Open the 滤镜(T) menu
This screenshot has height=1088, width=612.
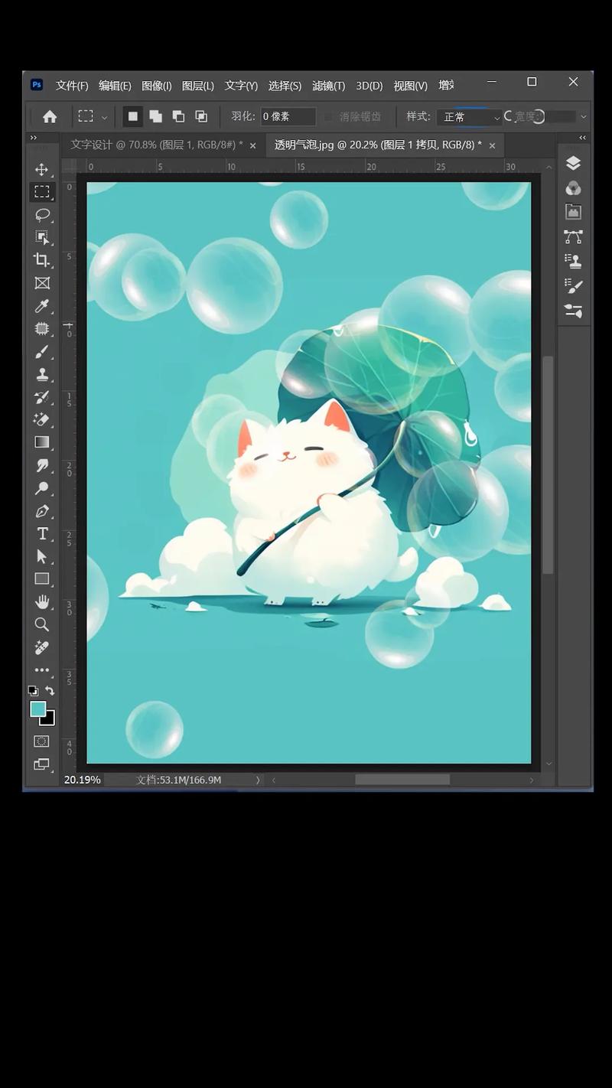tap(328, 86)
